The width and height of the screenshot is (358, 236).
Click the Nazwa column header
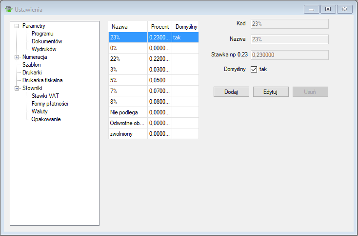(x=120, y=27)
